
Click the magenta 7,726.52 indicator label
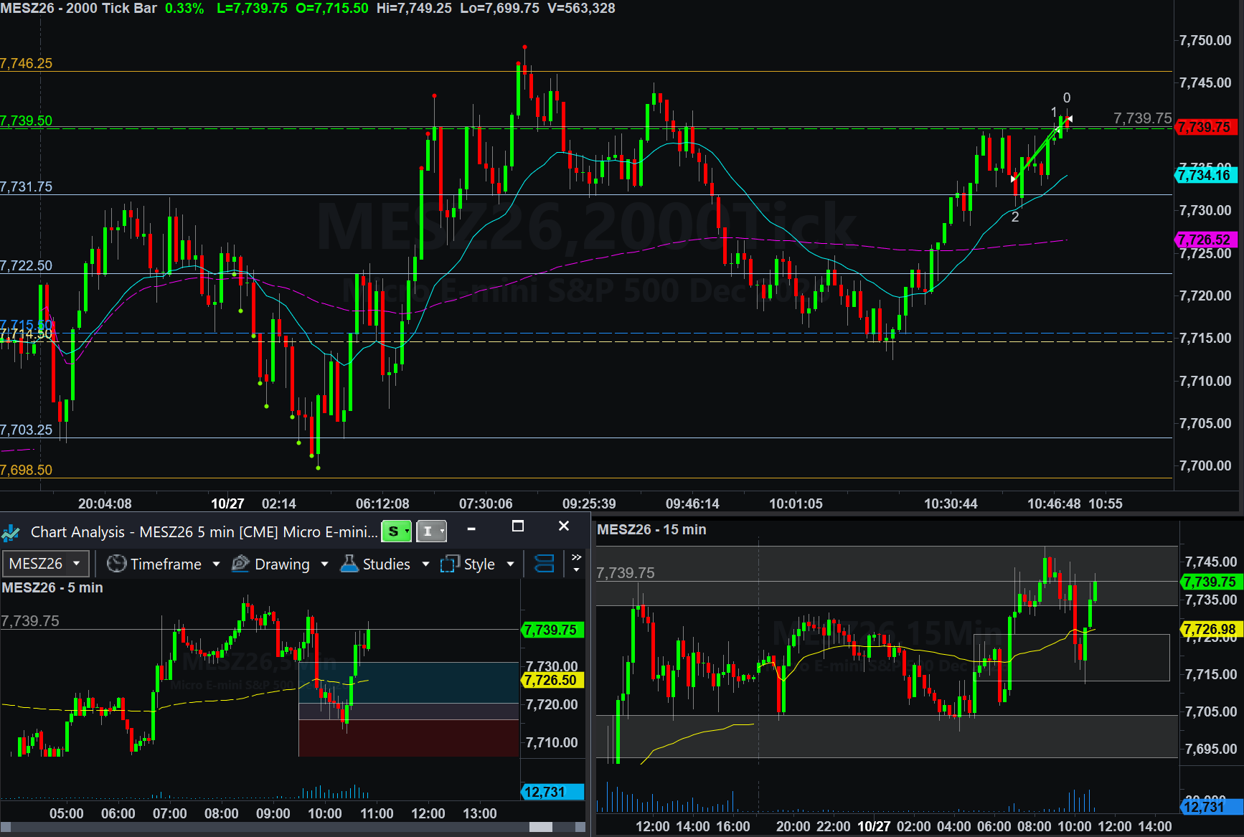[1207, 240]
